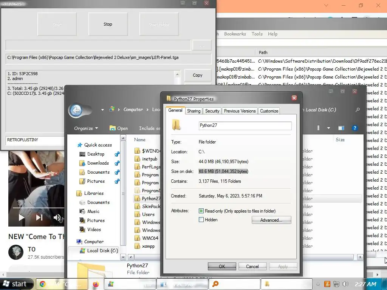Click Cancel in Python27 Properties

[252, 266]
